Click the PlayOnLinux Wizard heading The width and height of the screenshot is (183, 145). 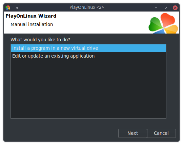click(x=31, y=16)
